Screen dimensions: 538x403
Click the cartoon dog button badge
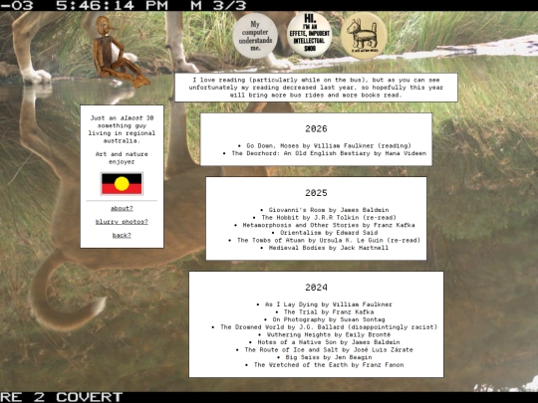(364, 35)
